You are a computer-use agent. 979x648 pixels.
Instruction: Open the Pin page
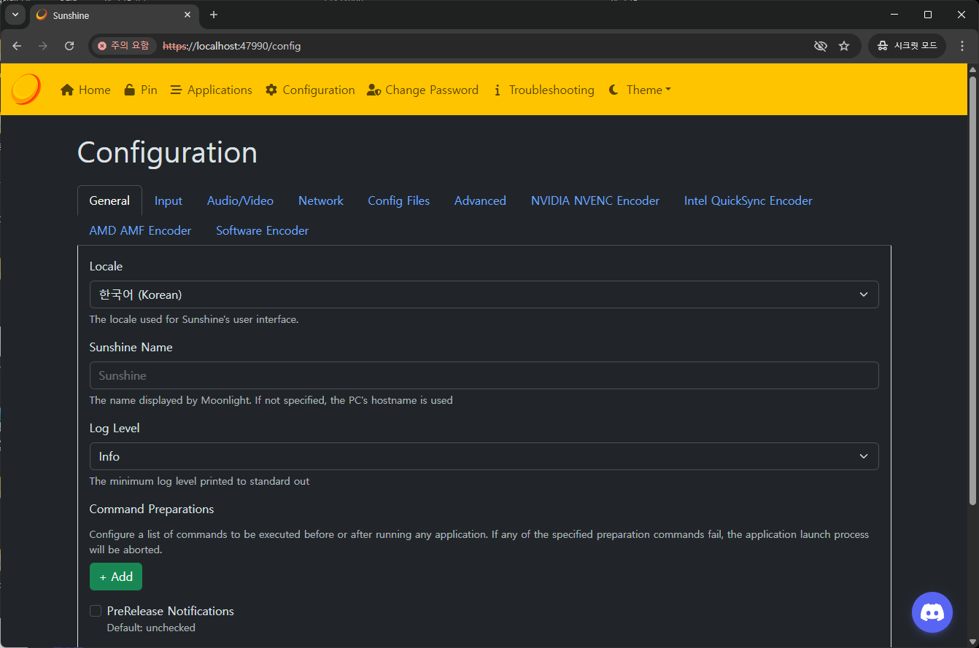(140, 90)
